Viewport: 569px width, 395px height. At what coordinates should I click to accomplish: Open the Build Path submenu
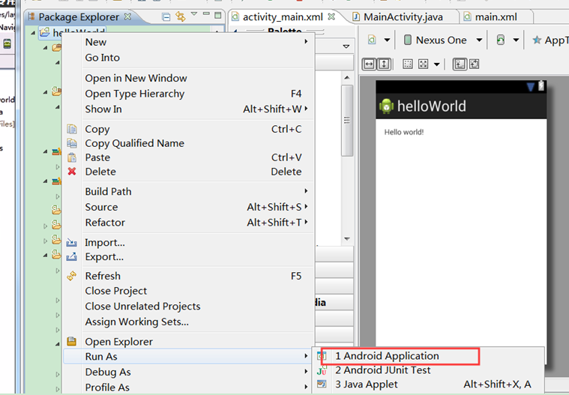click(188, 192)
